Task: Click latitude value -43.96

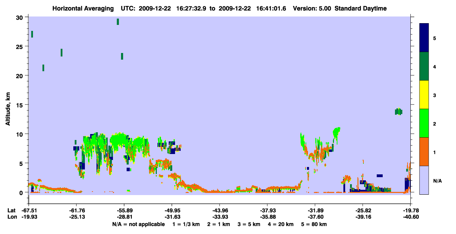Action: pyautogui.click(x=220, y=210)
